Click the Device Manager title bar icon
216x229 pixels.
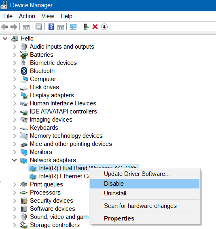tap(4, 5)
